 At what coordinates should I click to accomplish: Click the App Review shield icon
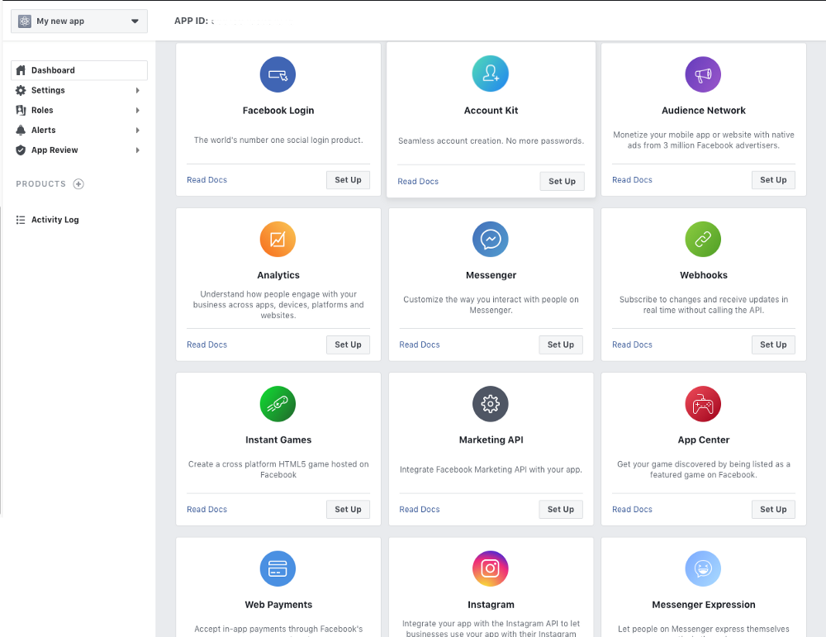point(21,150)
